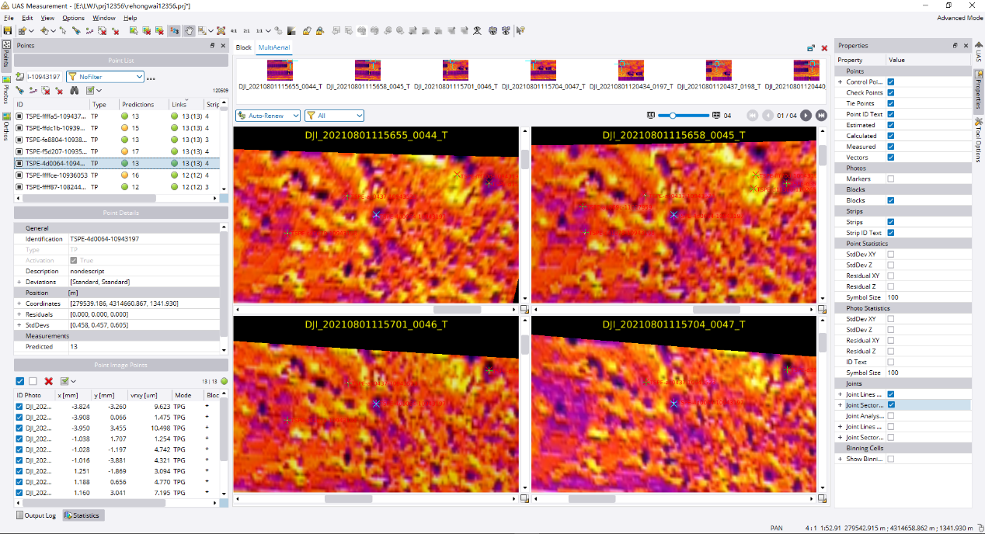
Task: Click the binoculars find-point icon
Action: click(x=75, y=91)
